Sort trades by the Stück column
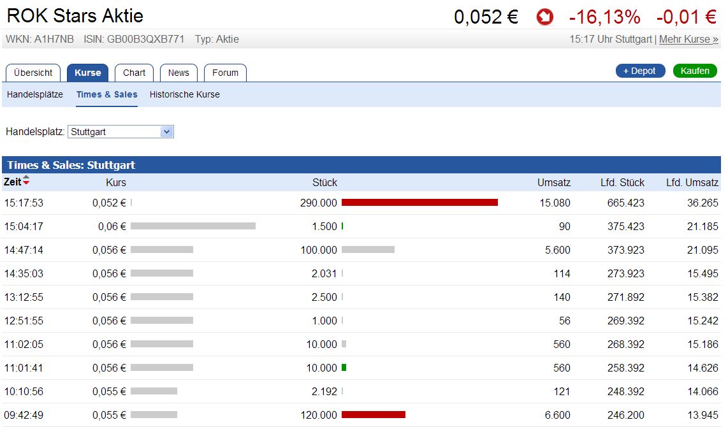728x427 pixels. coord(325,182)
